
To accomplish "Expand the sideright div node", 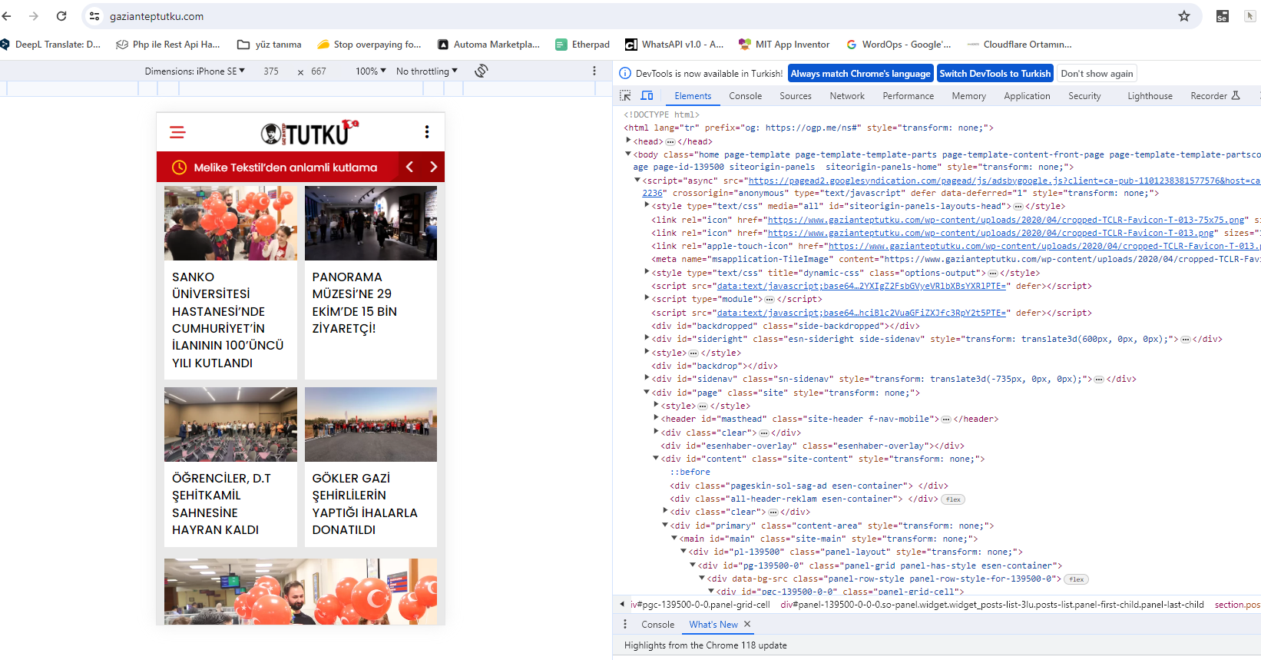I will (x=647, y=338).
